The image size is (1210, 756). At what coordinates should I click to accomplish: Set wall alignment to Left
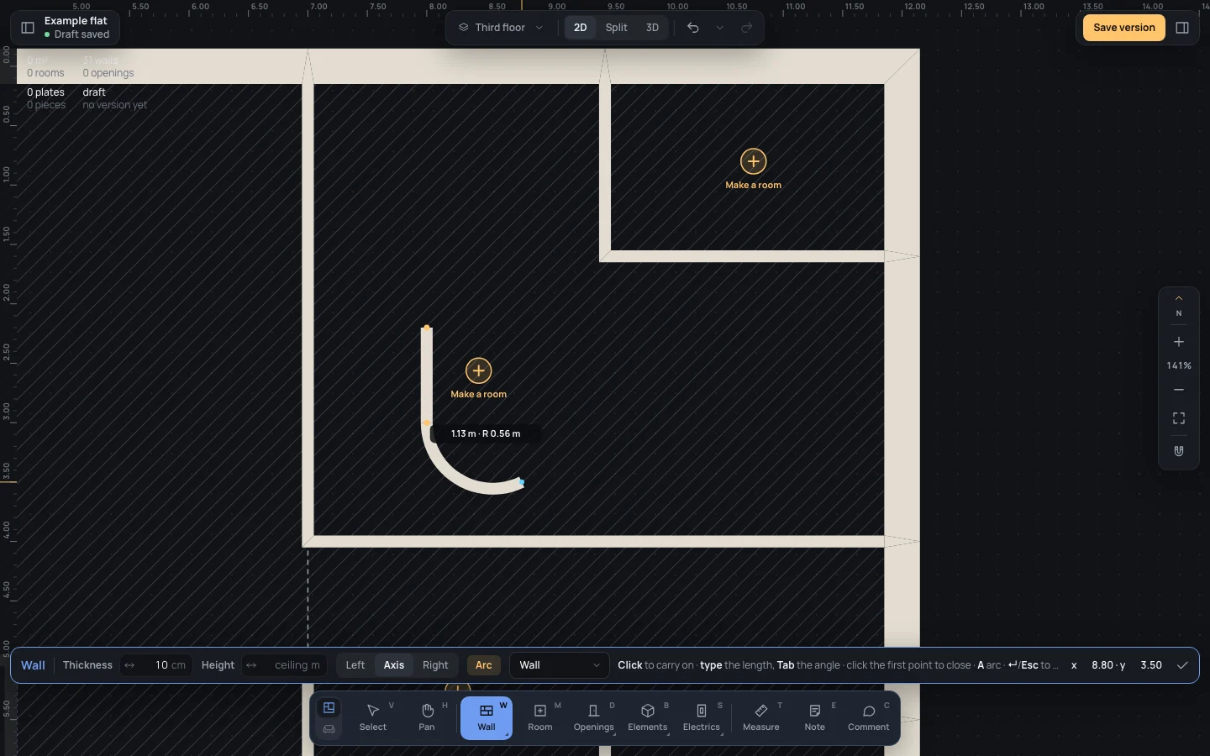[x=355, y=665]
